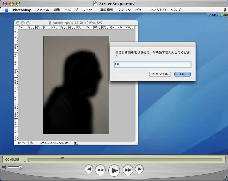Click the ScreenSnapz.mov title file icon
The width and height of the screenshot is (228, 181).
coord(95,4)
